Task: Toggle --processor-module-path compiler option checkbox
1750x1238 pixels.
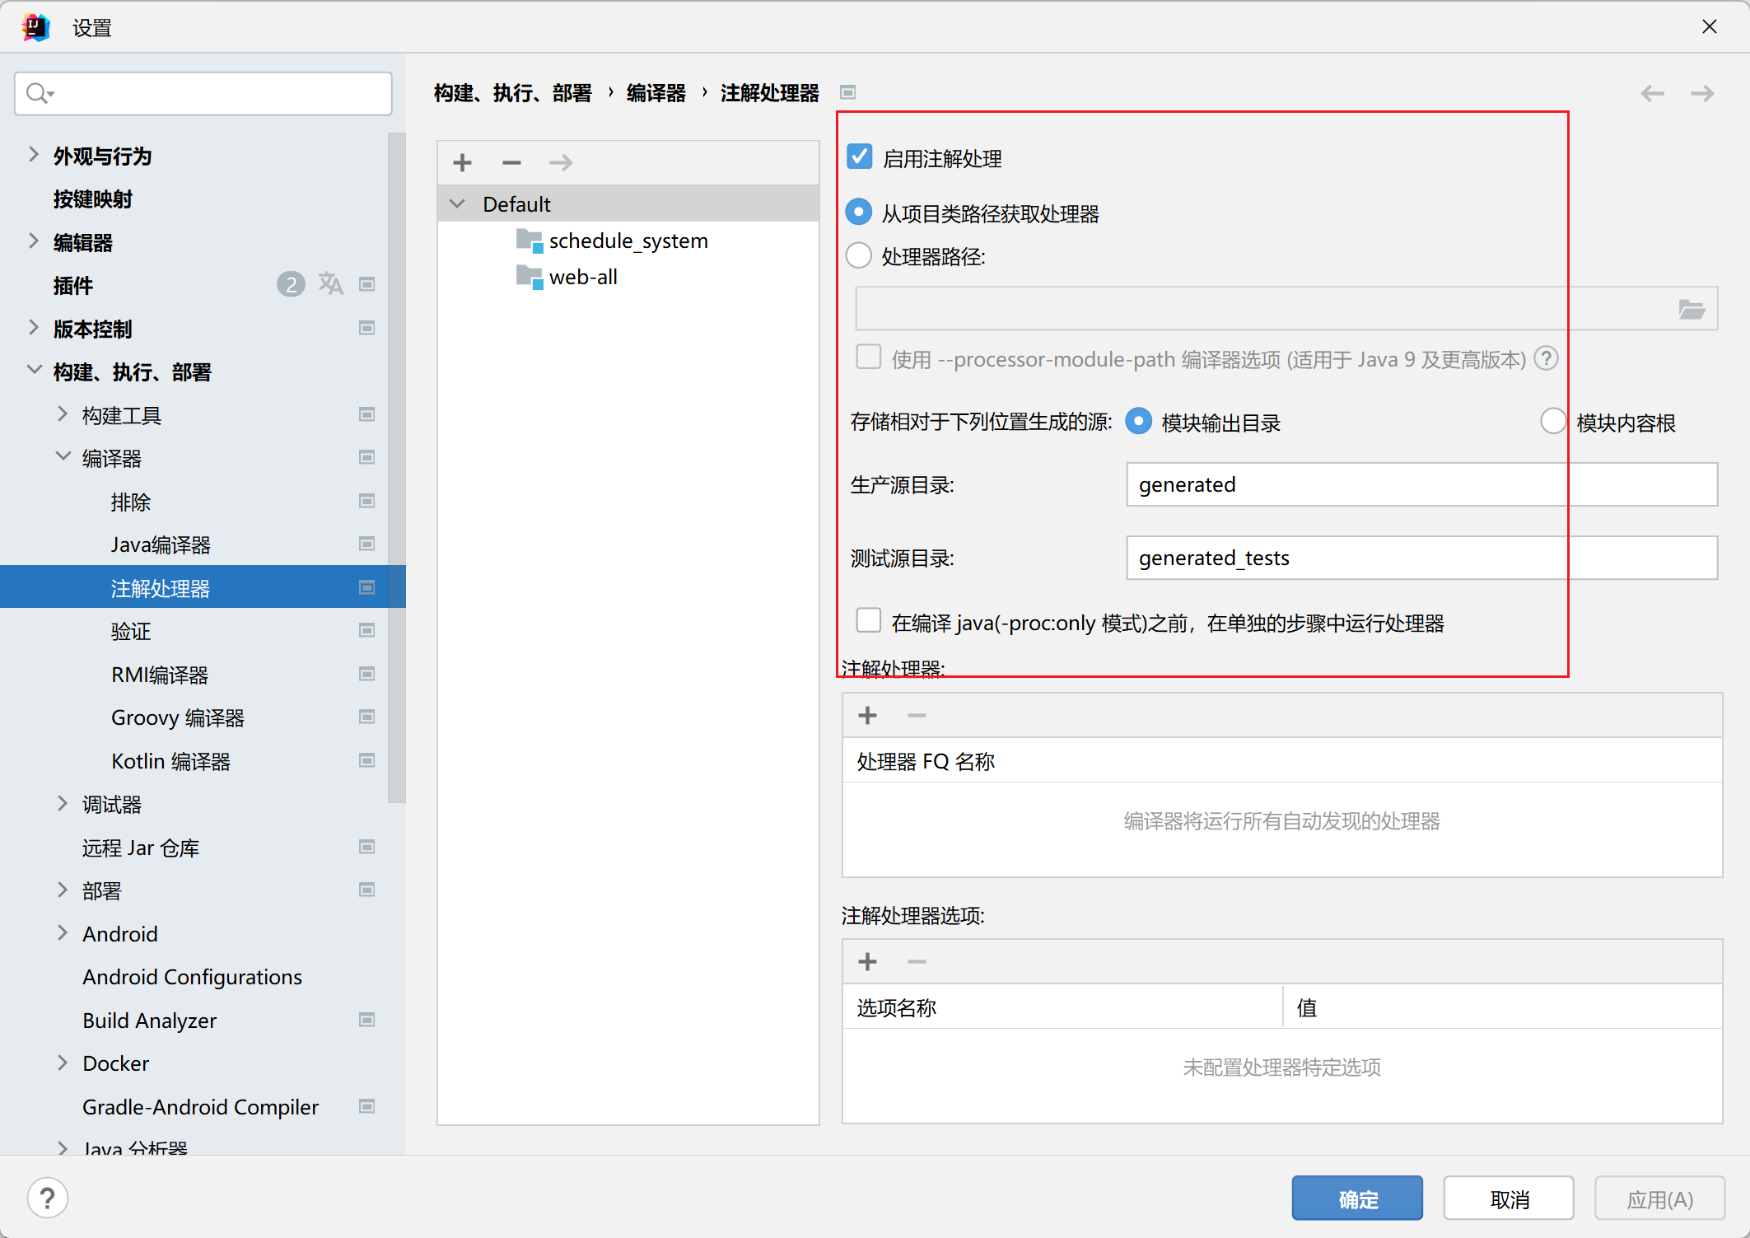Action: click(x=868, y=357)
